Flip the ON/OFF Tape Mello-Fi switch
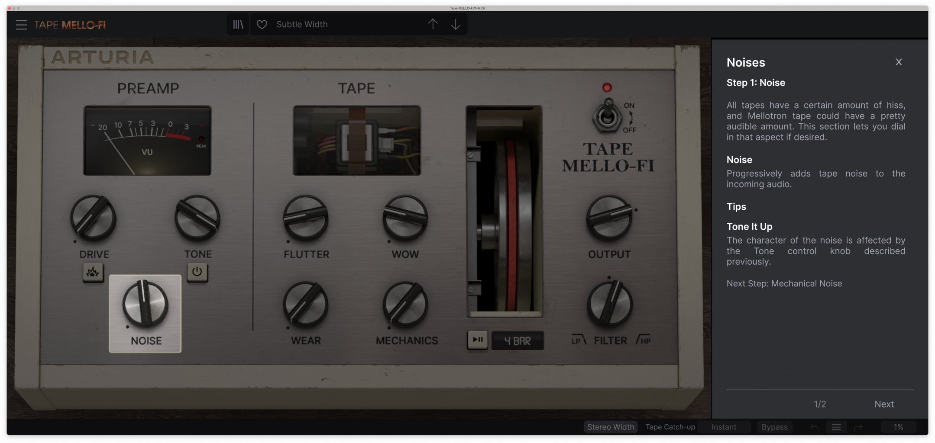The height and width of the screenshot is (443, 935). pos(607,116)
